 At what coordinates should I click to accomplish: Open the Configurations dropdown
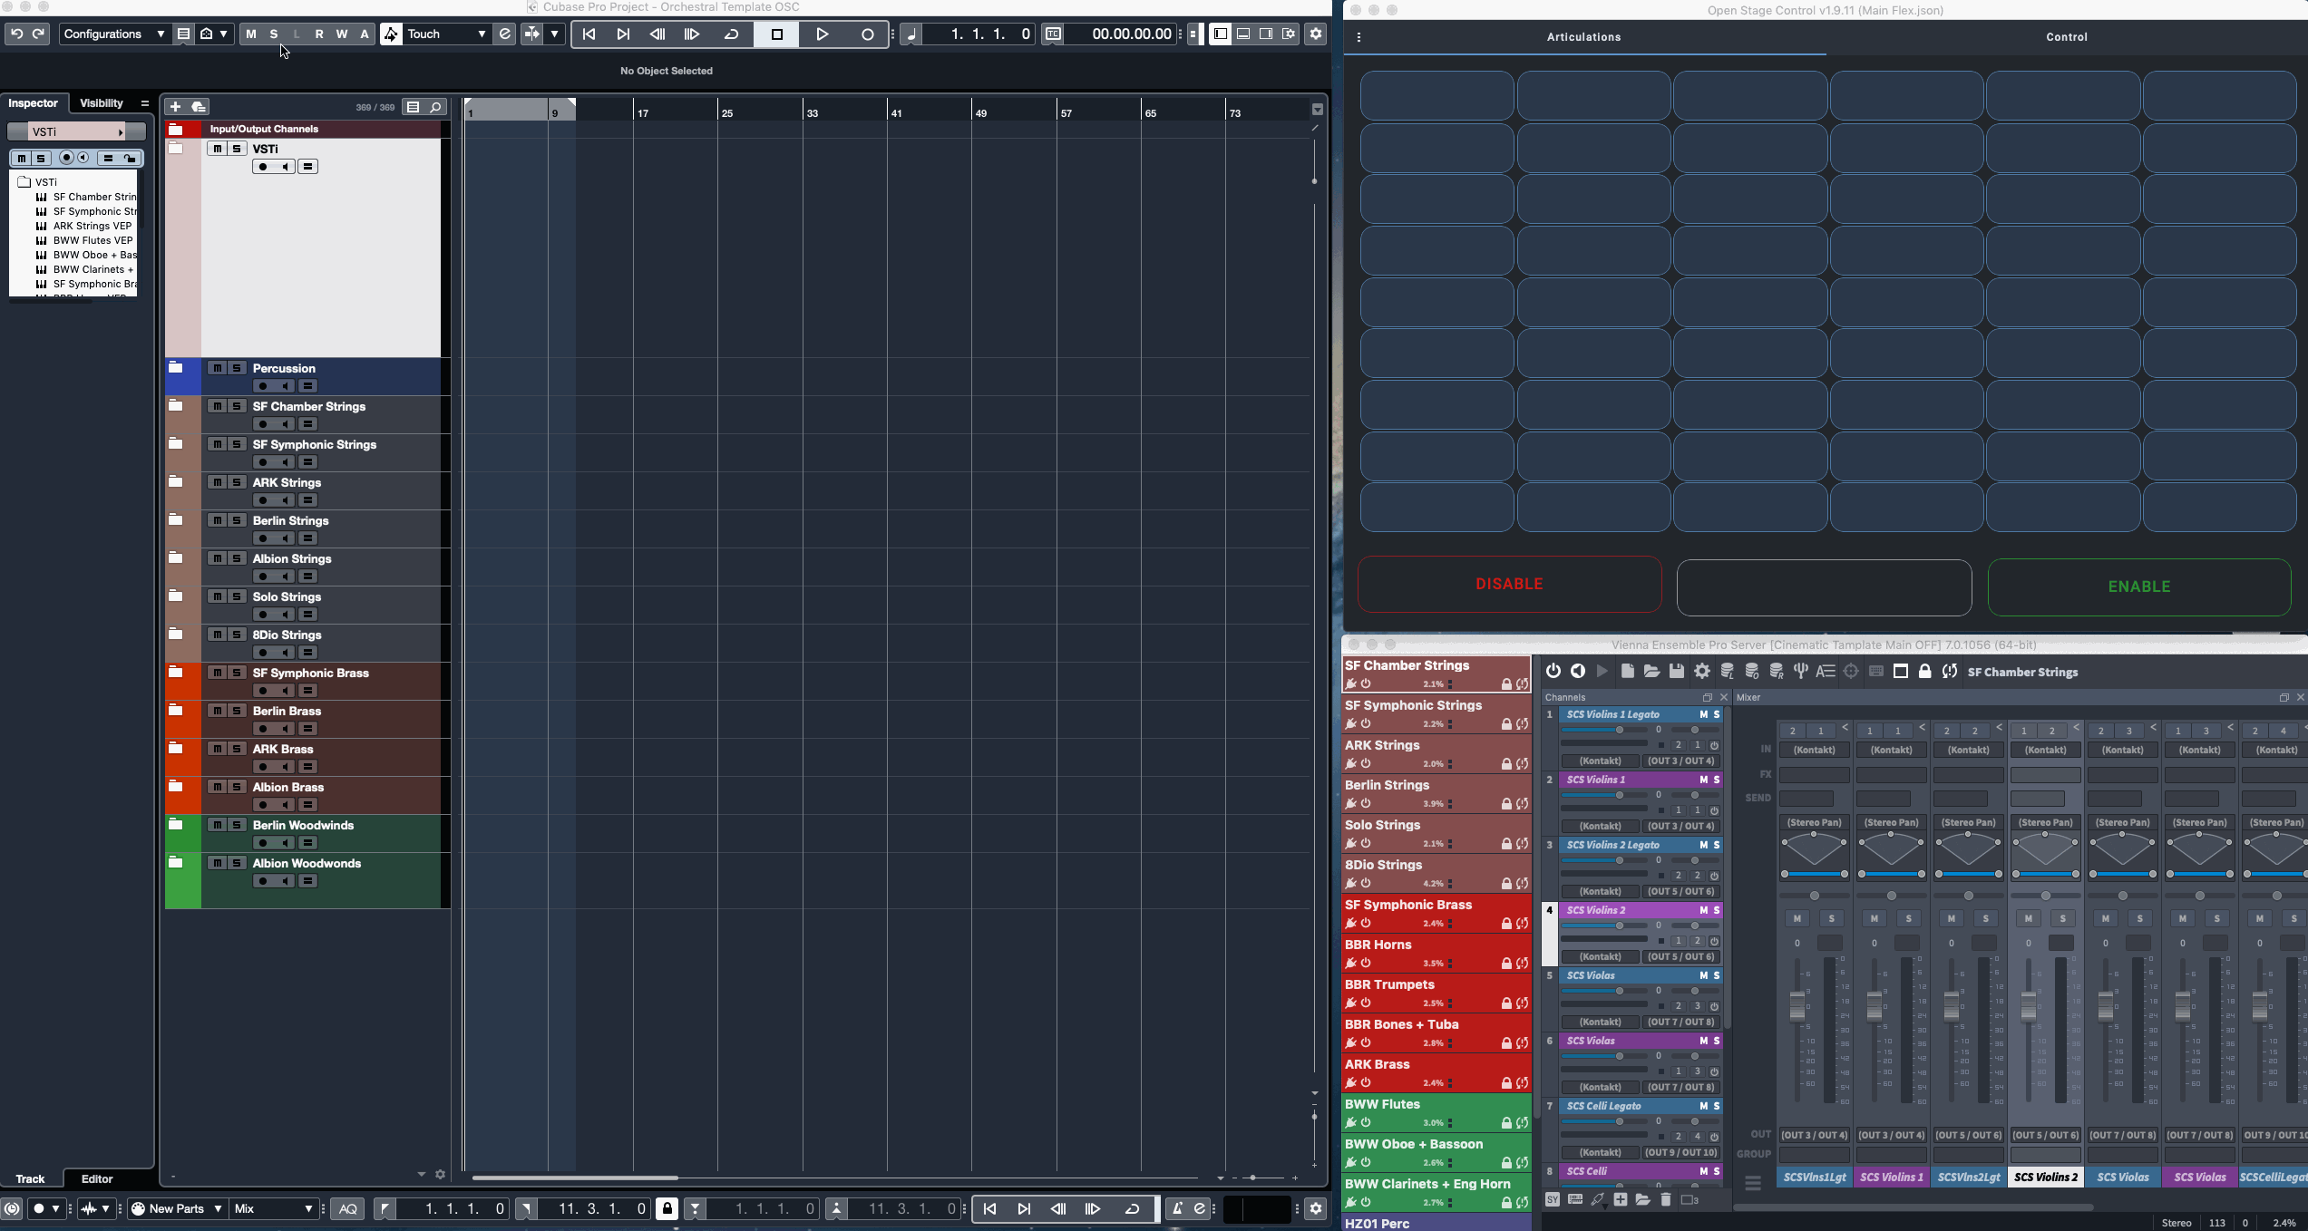(114, 34)
